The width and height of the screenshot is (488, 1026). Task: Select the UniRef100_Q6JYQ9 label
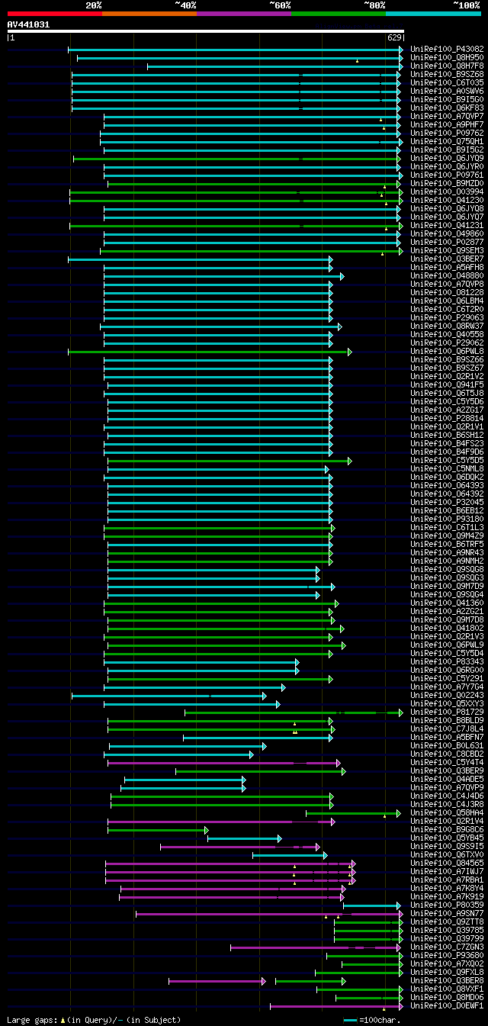(x=445, y=158)
